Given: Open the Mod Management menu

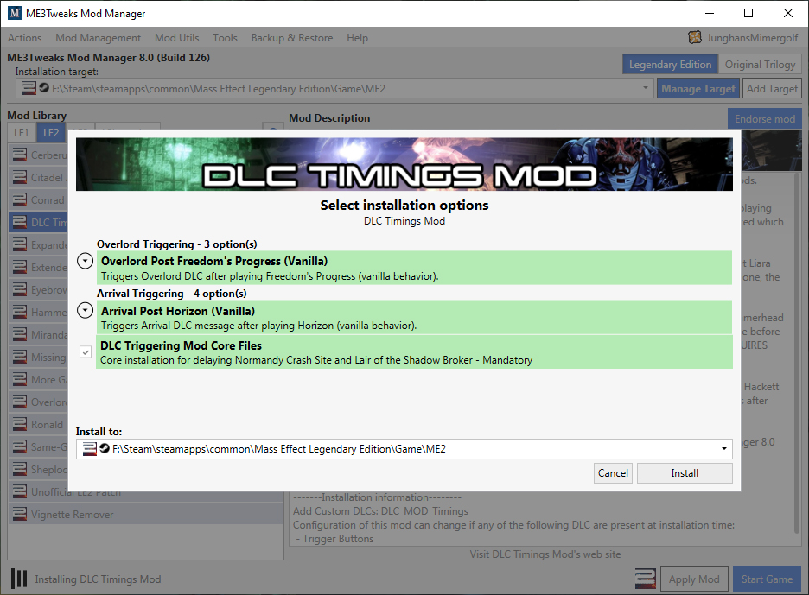Looking at the screenshot, I should point(98,38).
